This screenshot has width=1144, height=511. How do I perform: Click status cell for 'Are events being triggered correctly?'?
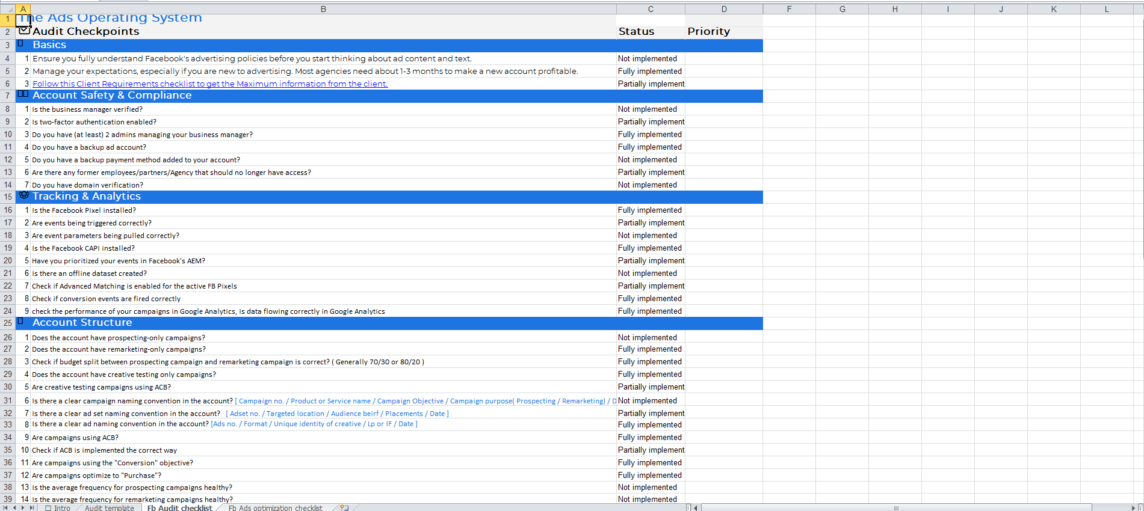tap(651, 222)
